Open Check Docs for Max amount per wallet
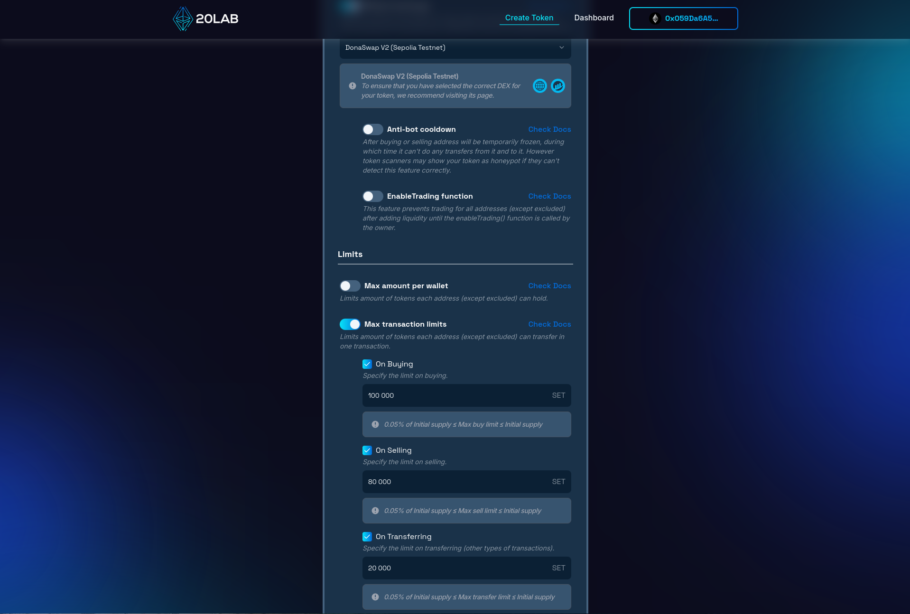The width and height of the screenshot is (910, 614). 549,286
